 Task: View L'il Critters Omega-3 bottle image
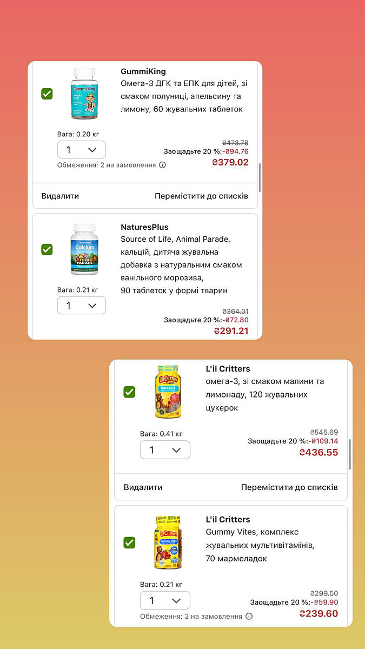pos(167,392)
